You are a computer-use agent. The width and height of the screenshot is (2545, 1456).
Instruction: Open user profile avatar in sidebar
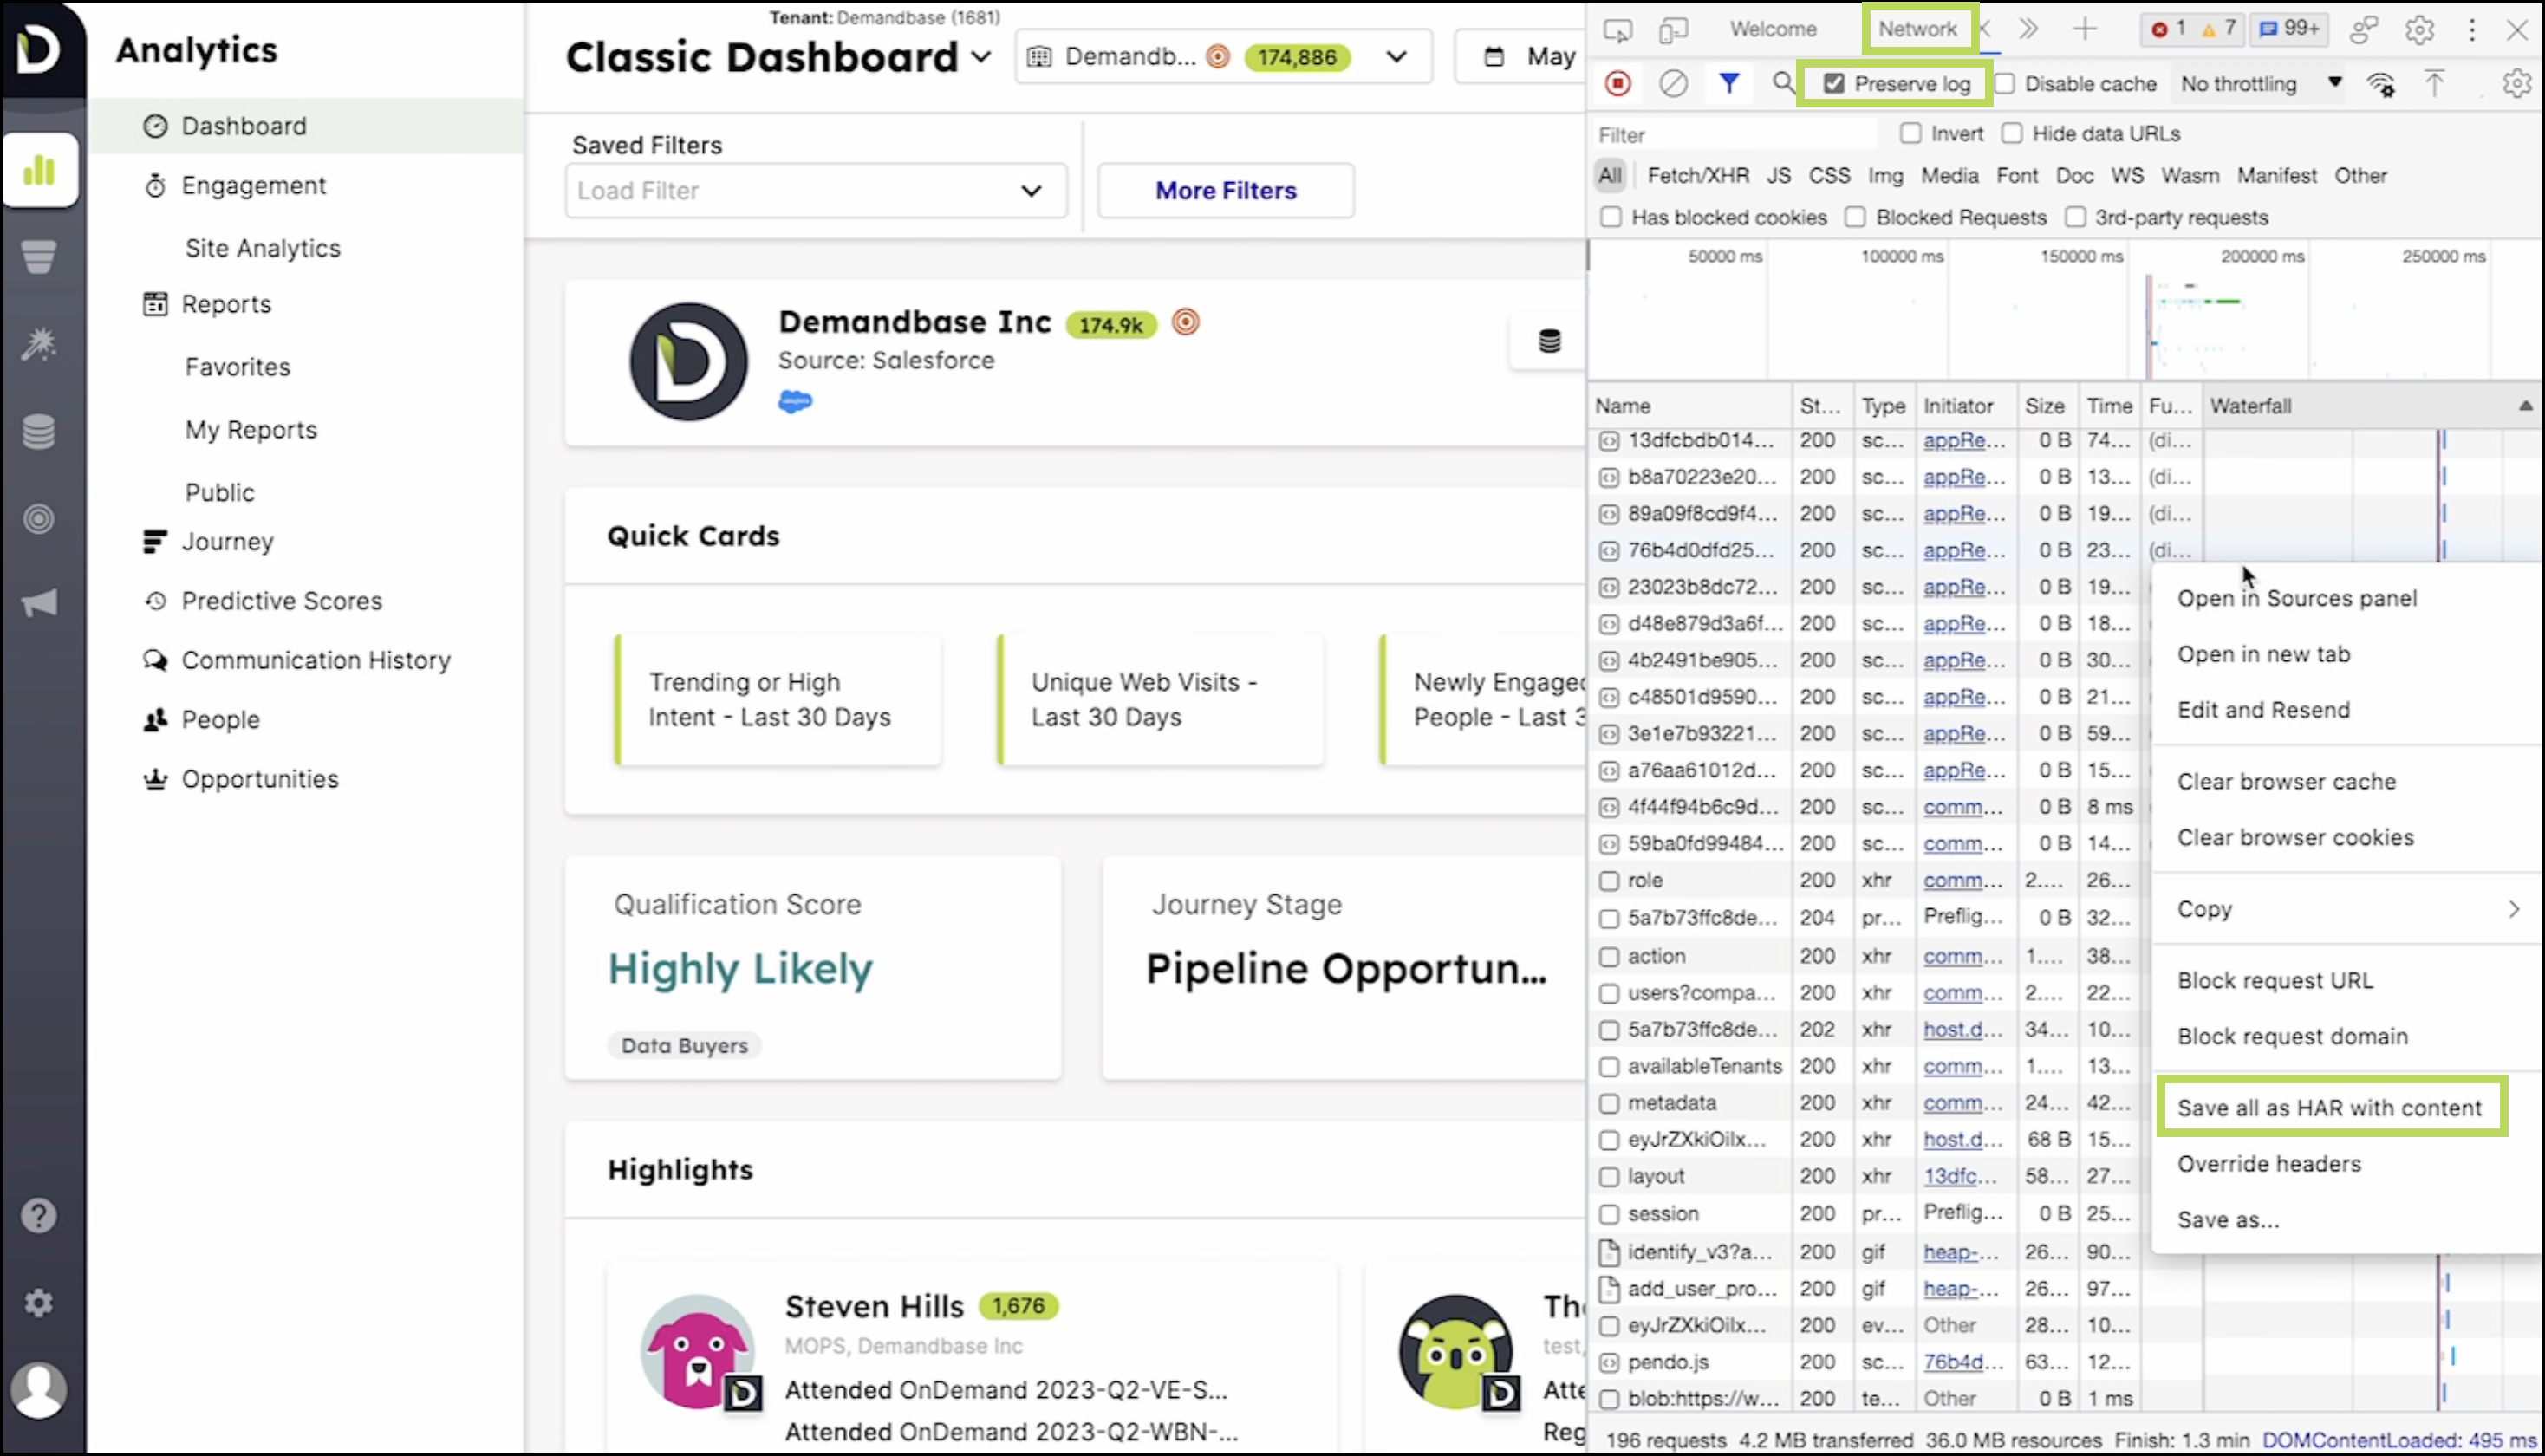click(x=39, y=1390)
